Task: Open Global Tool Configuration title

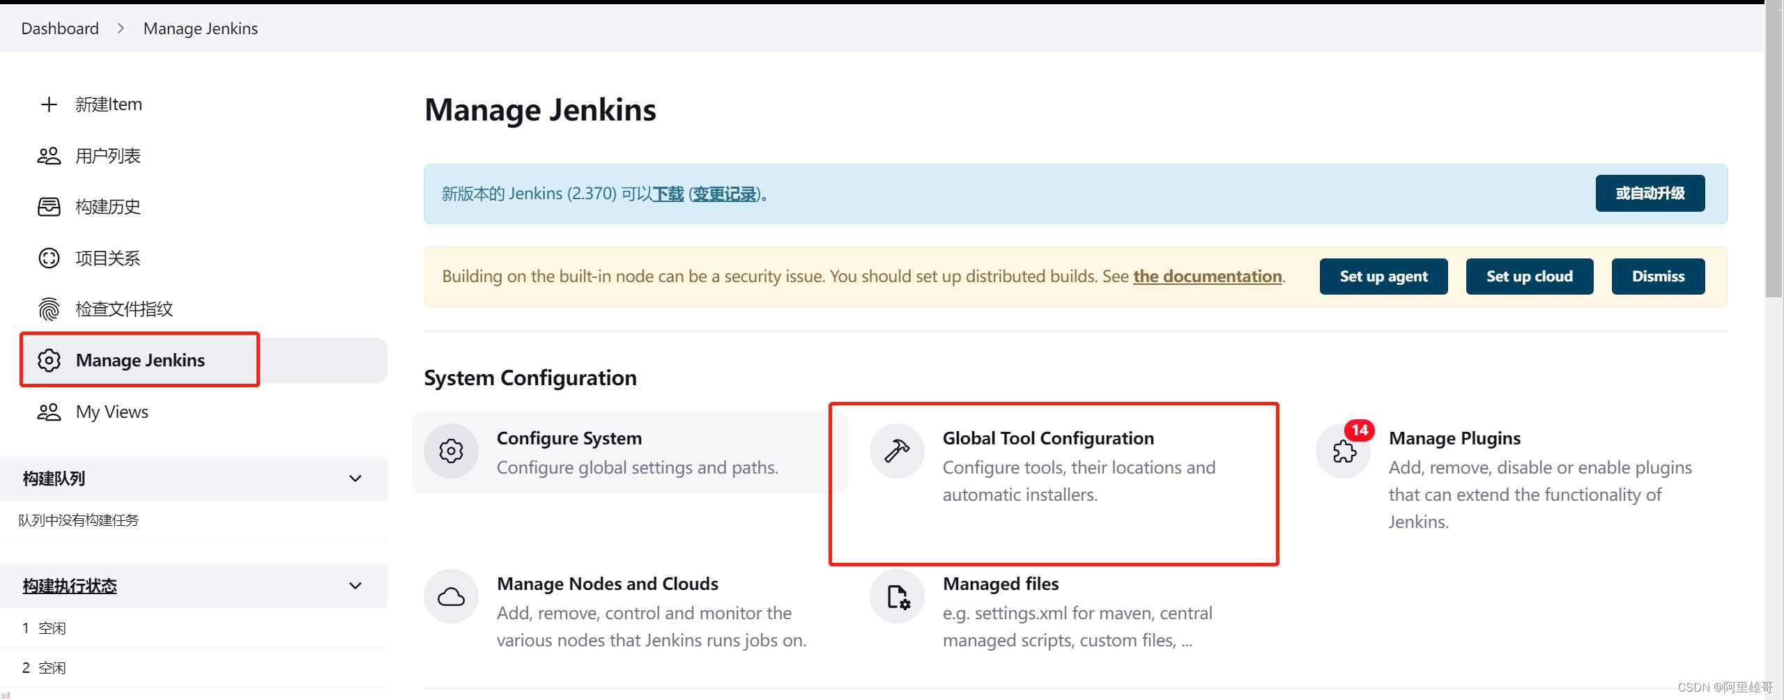Action: click(1048, 438)
